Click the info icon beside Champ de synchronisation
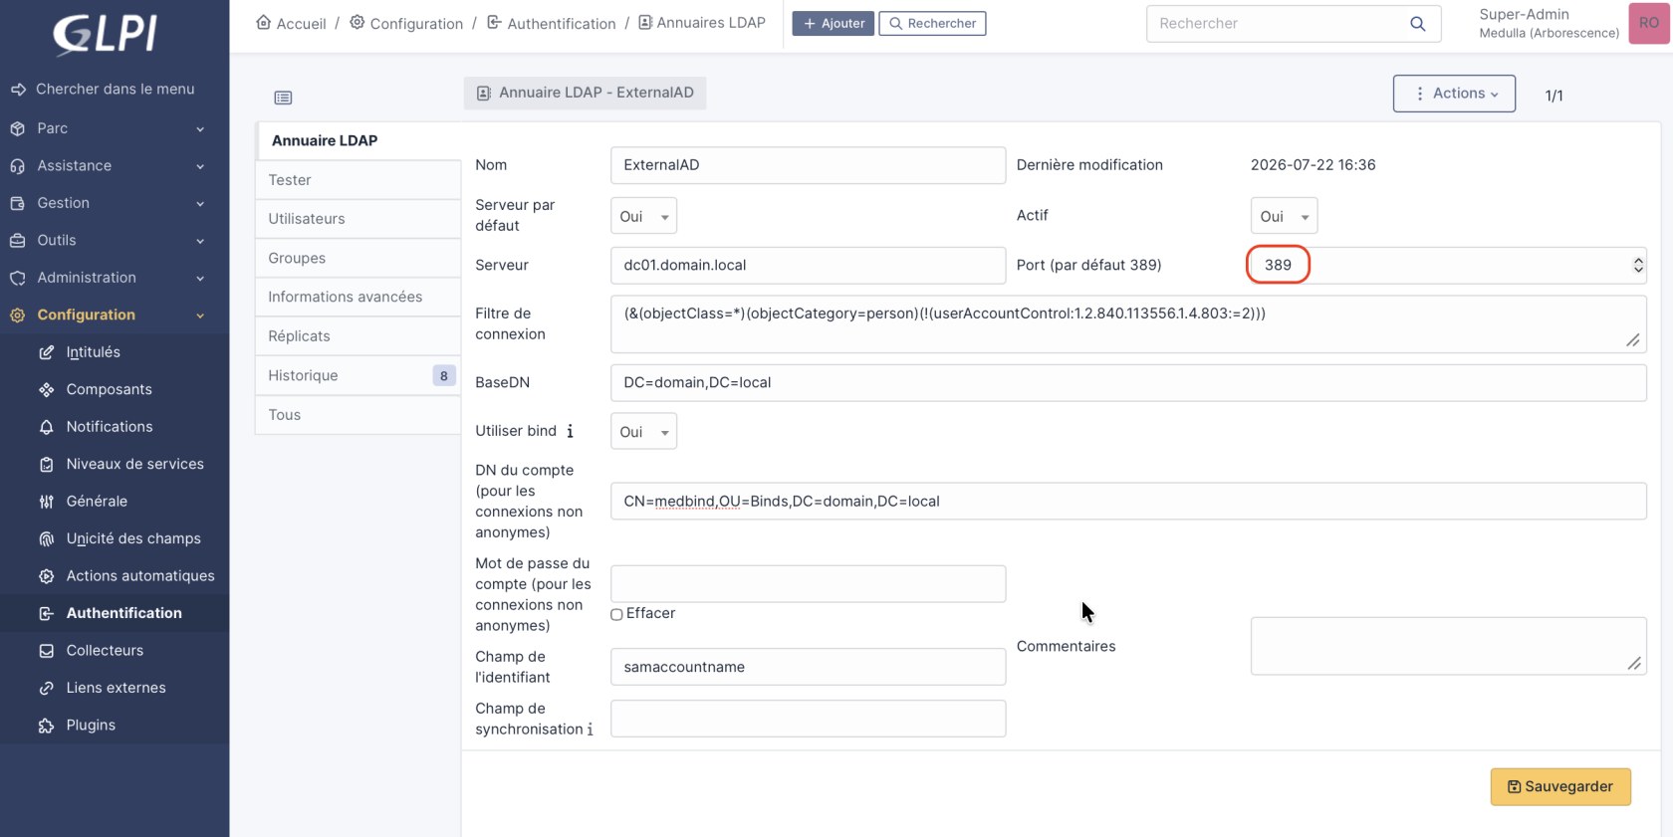This screenshot has width=1673, height=837. (x=590, y=730)
